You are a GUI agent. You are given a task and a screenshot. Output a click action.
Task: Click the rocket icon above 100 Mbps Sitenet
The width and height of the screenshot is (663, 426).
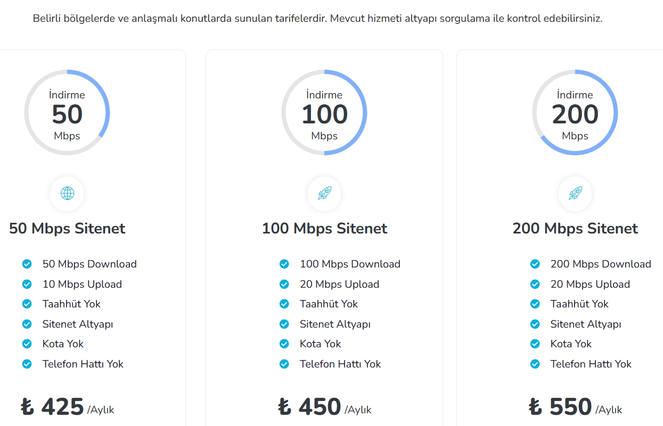[x=324, y=193]
